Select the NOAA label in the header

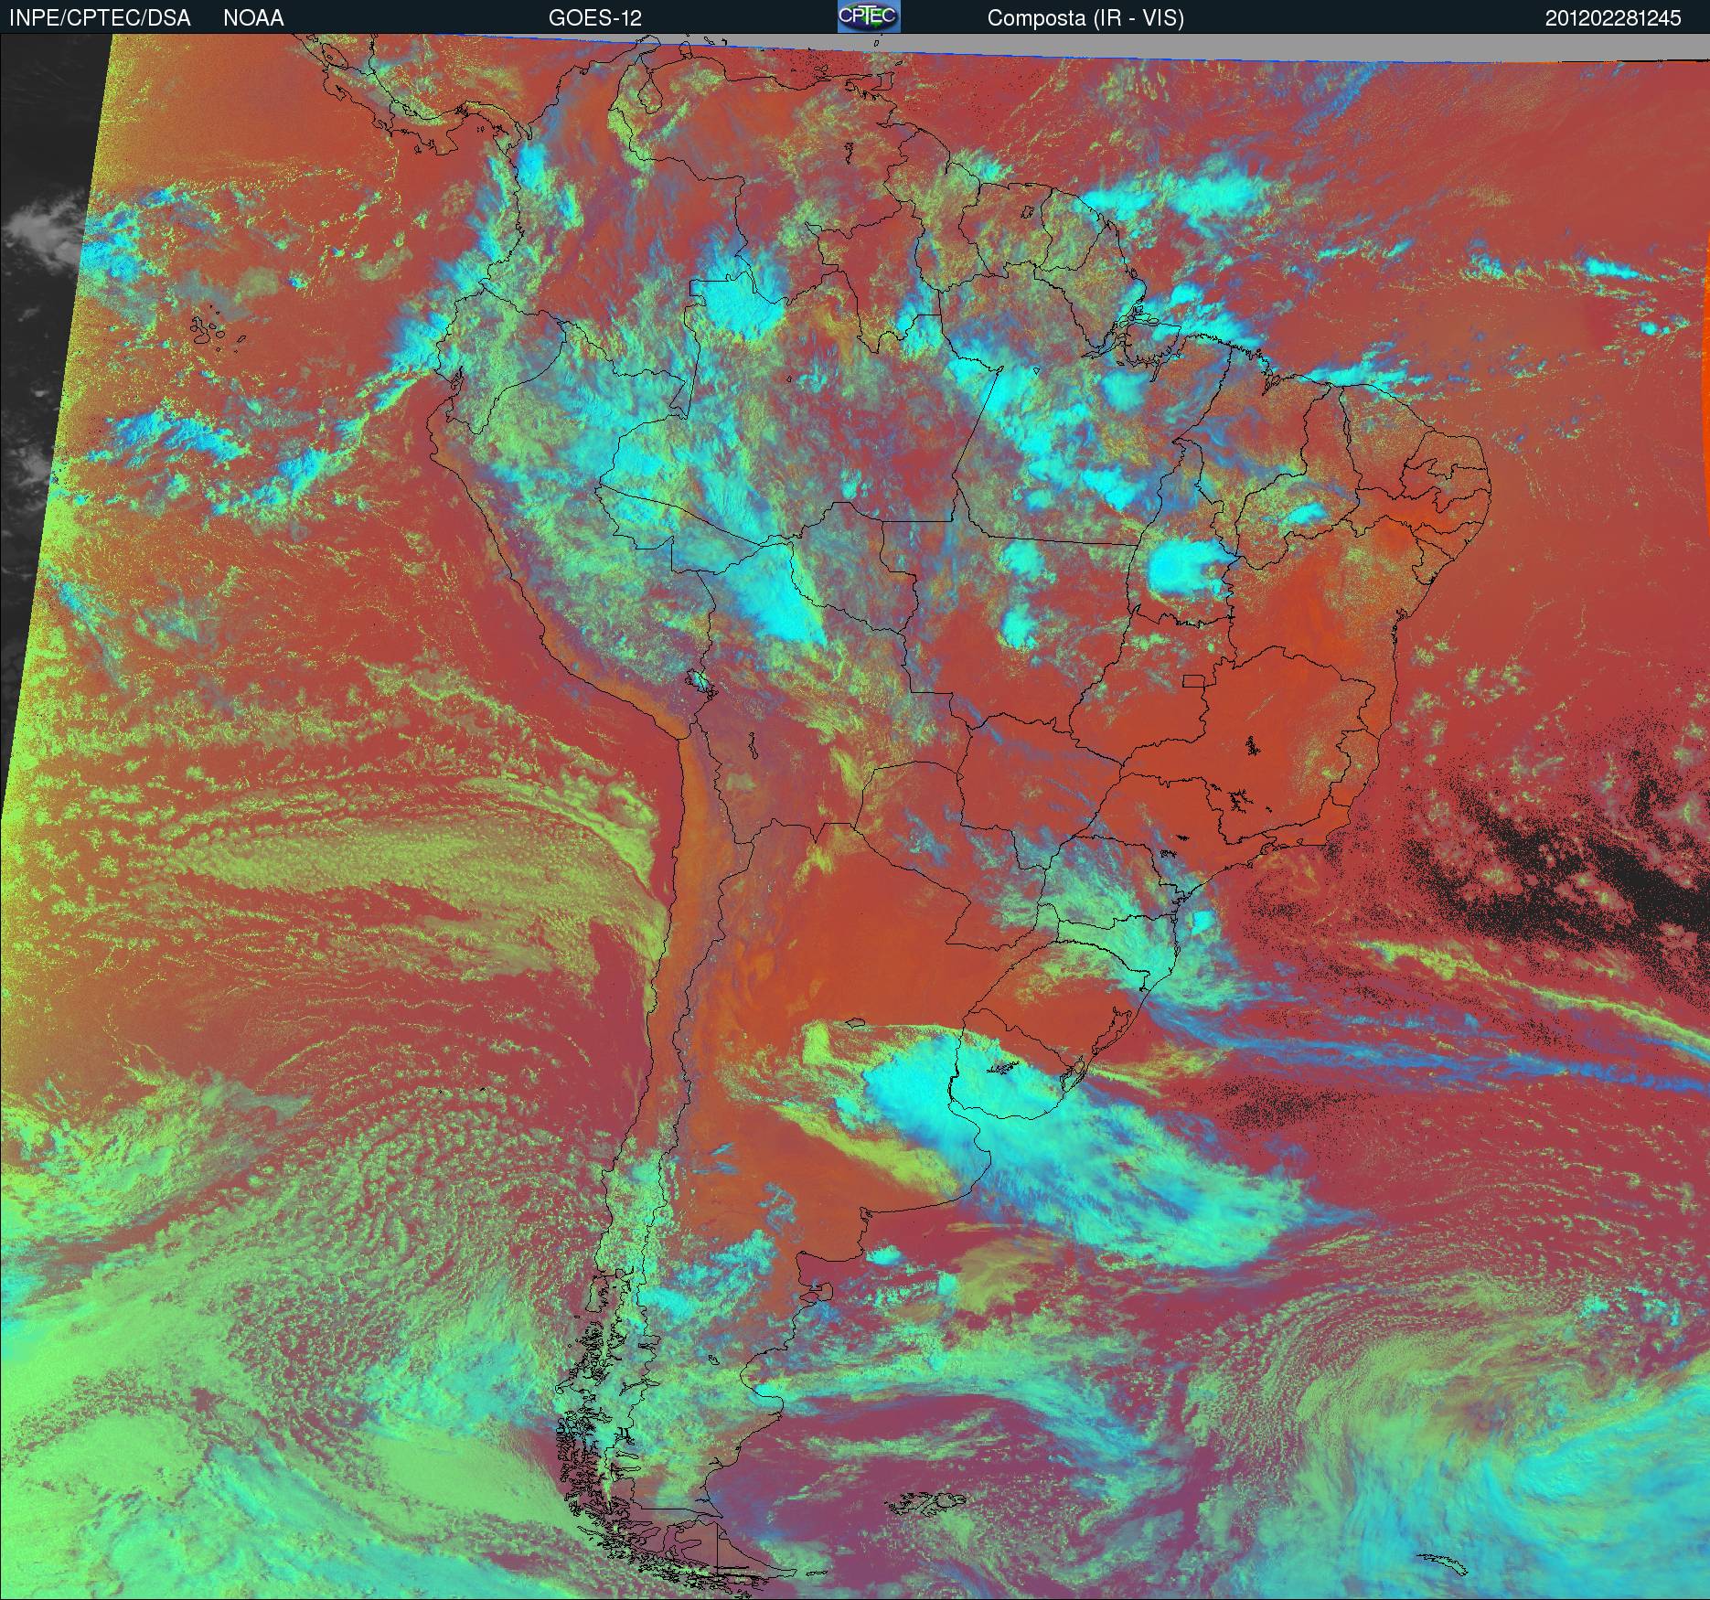253,18
